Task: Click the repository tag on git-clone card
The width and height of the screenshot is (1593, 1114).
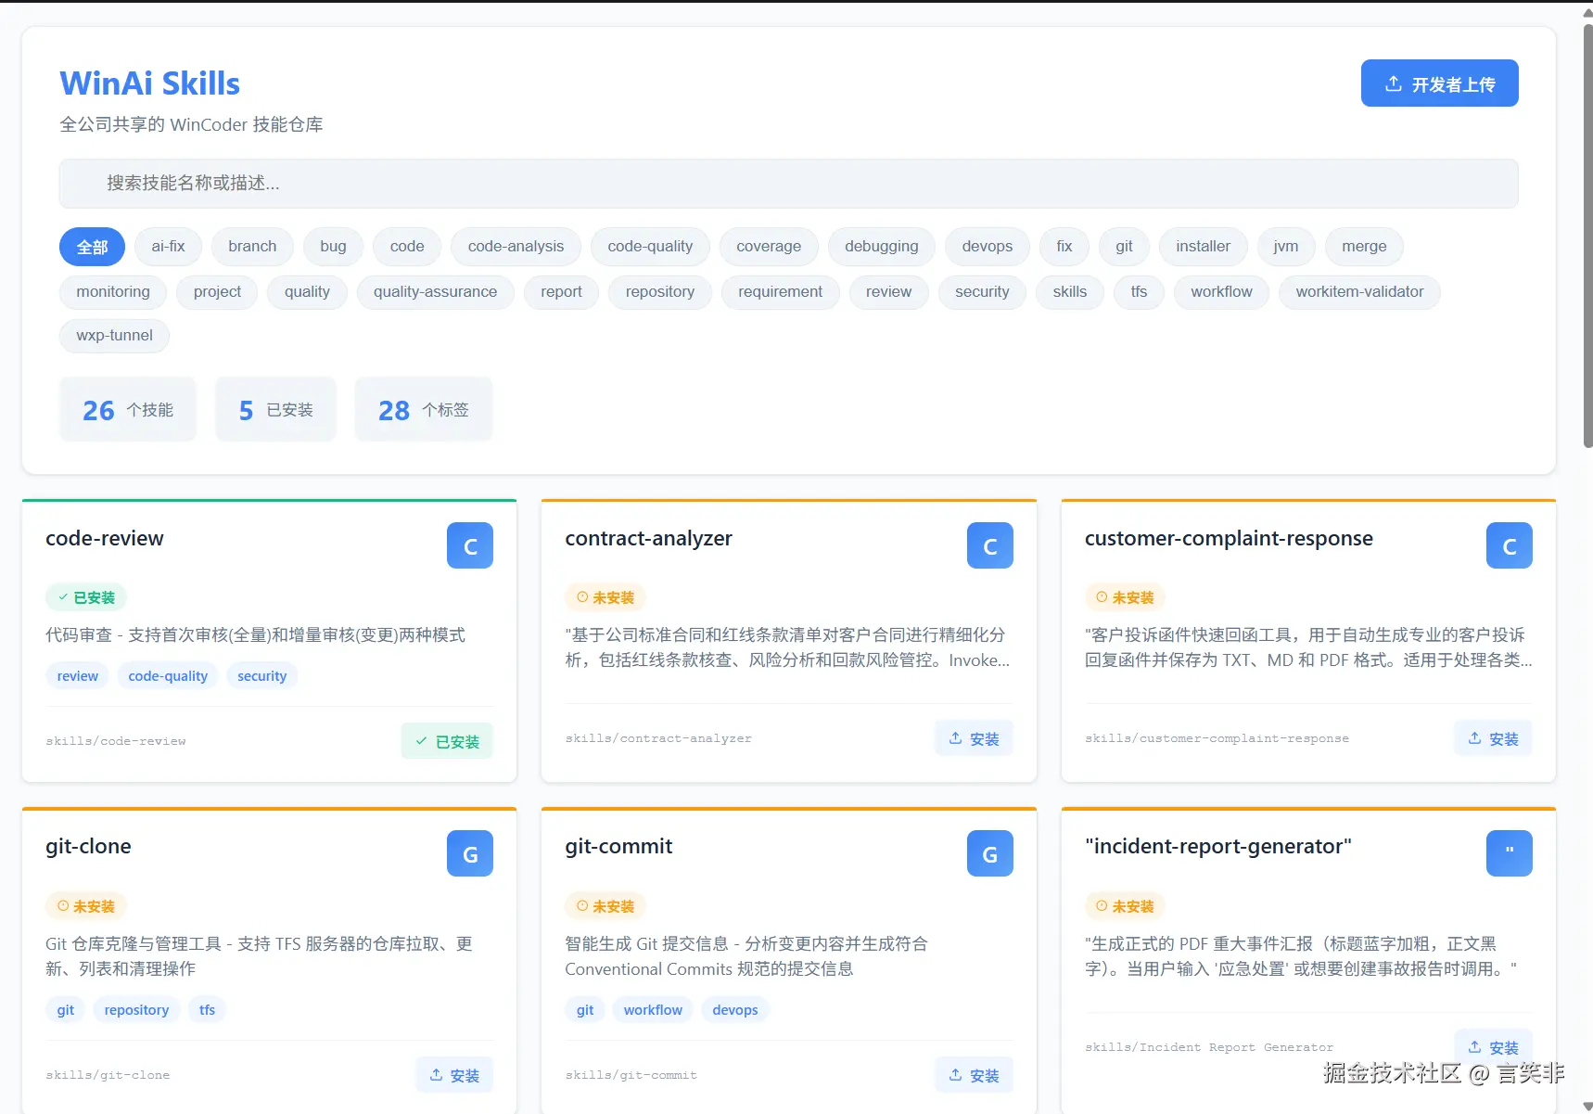Action: [136, 1010]
